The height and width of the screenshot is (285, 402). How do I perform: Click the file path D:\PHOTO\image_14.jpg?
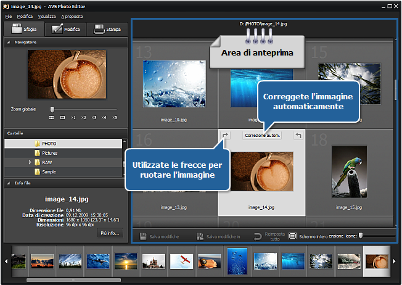tap(263, 24)
